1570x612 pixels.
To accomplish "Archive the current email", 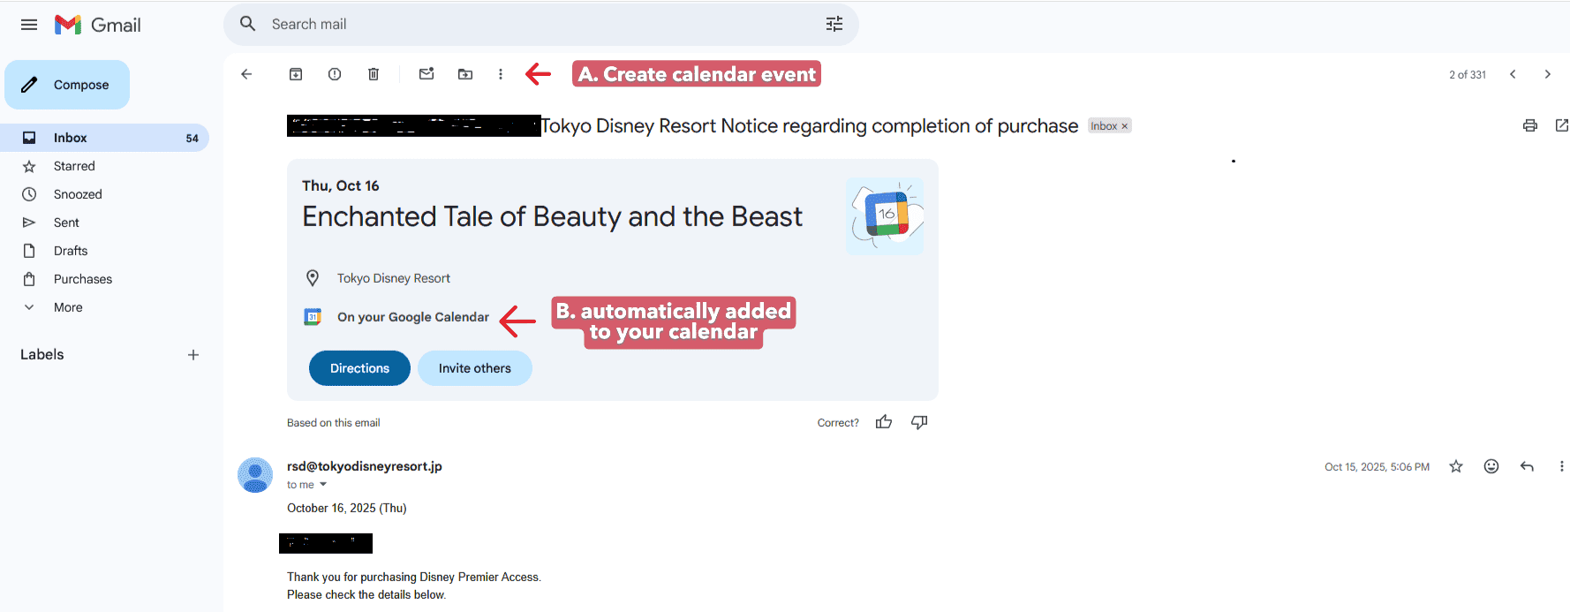I will tap(296, 74).
